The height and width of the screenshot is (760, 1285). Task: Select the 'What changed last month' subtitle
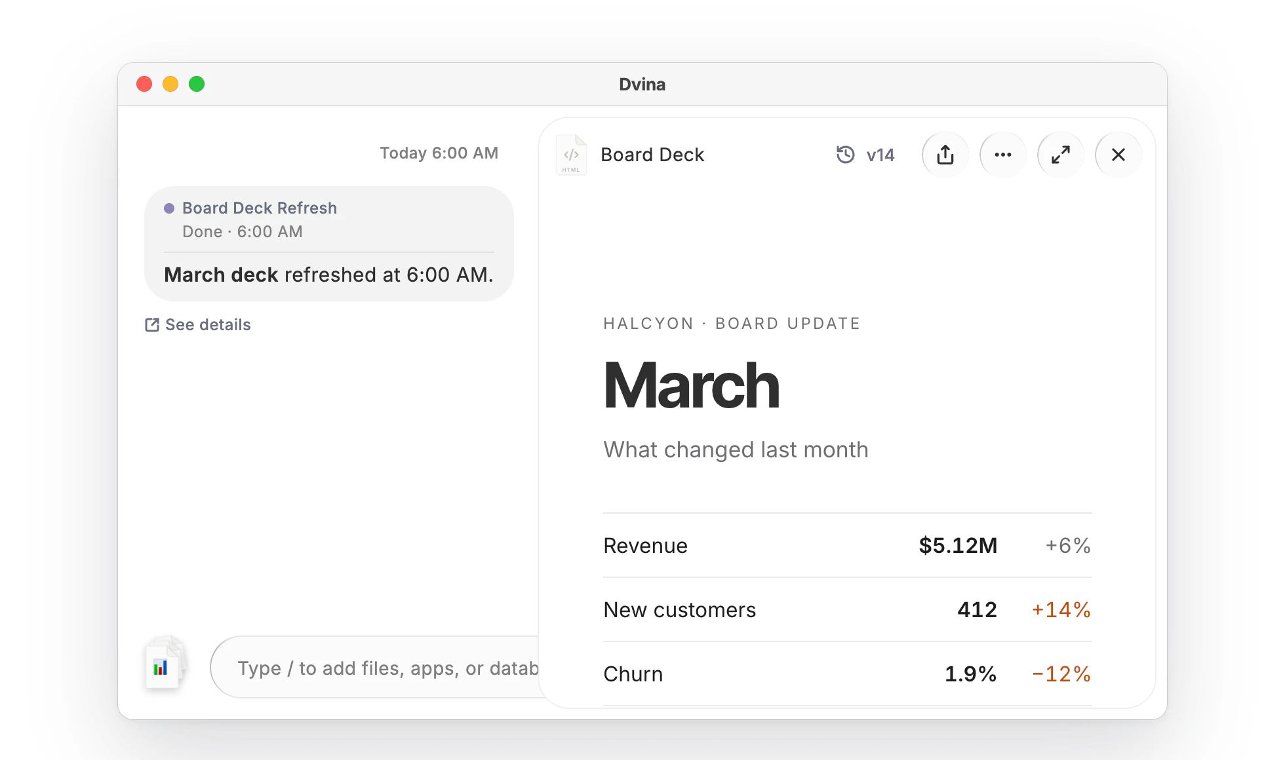click(x=736, y=450)
